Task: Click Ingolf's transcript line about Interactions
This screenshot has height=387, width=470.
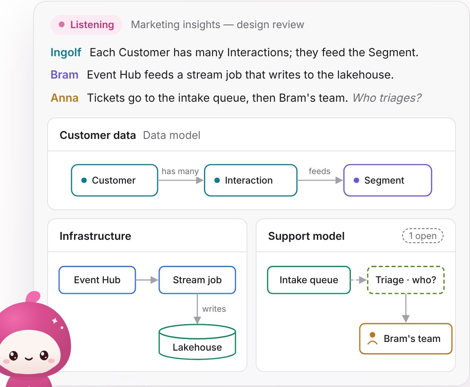Action: (x=254, y=53)
